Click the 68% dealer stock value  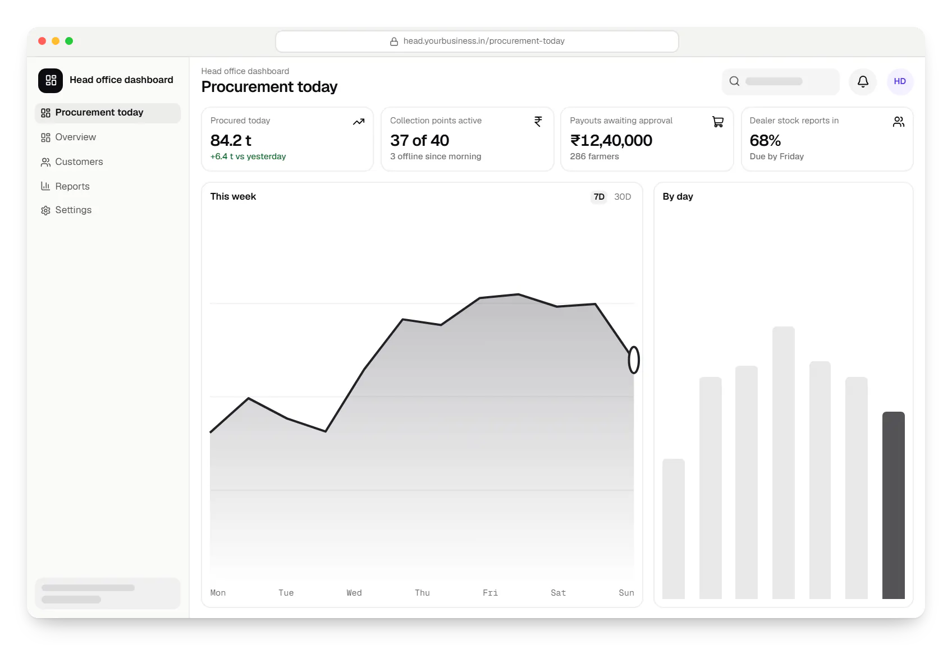click(765, 140)
